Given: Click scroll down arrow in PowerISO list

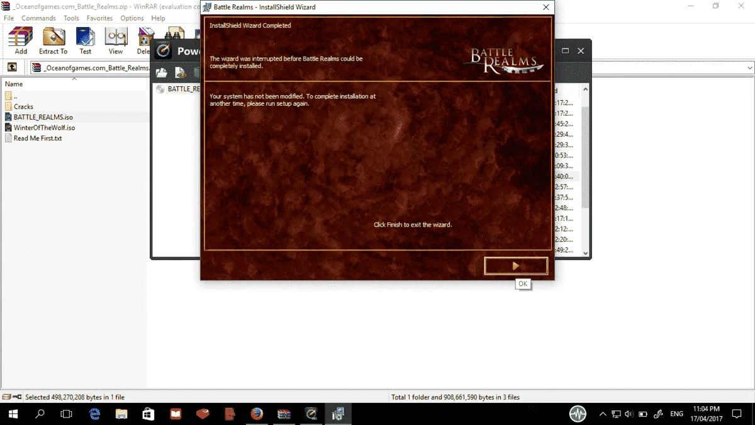Looking at the screenshot, I should point(585,252).
